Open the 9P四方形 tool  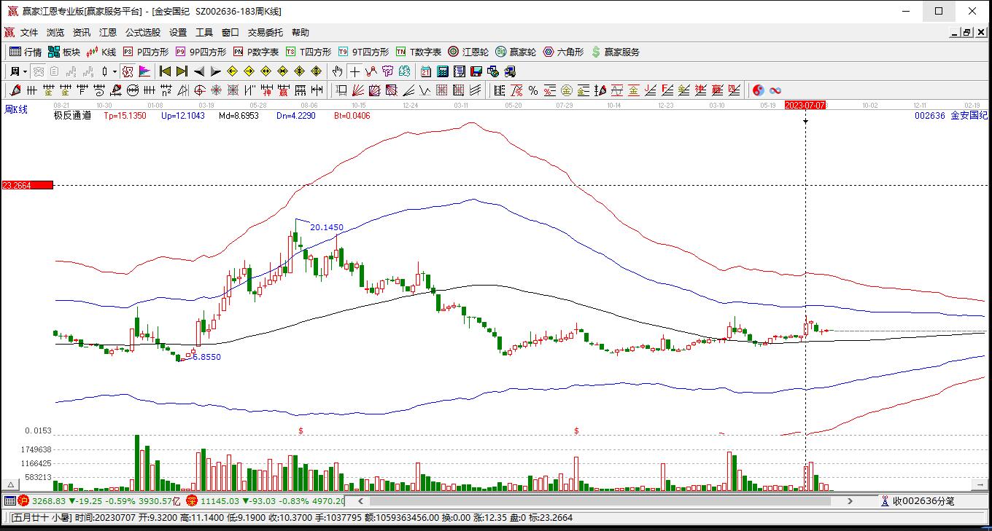201,52
